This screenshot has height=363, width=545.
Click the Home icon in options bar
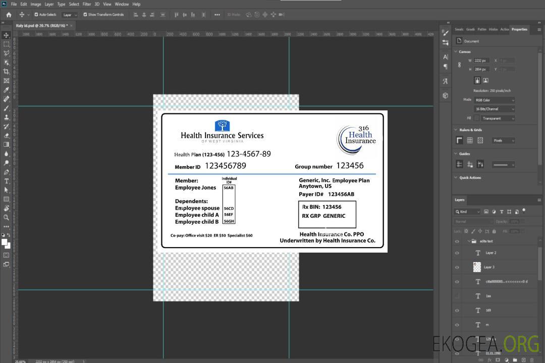(8, 15)
